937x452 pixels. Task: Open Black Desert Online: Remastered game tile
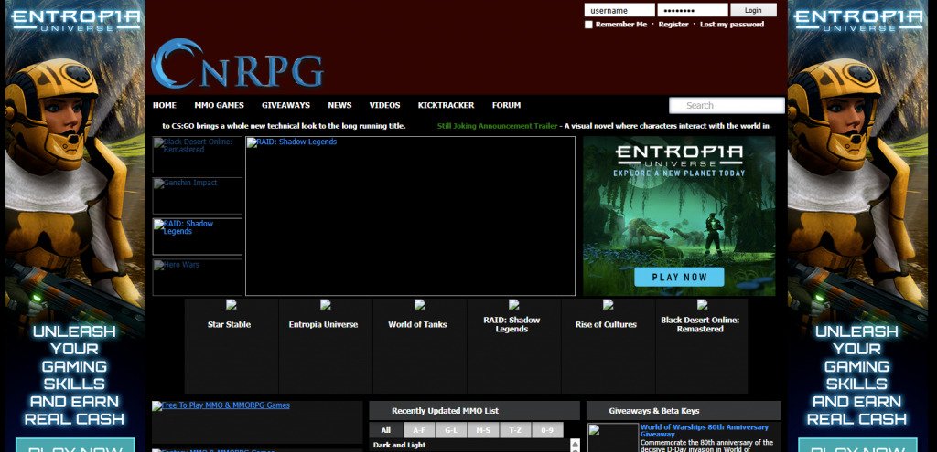pyautogui.click(x=702, y=346)
